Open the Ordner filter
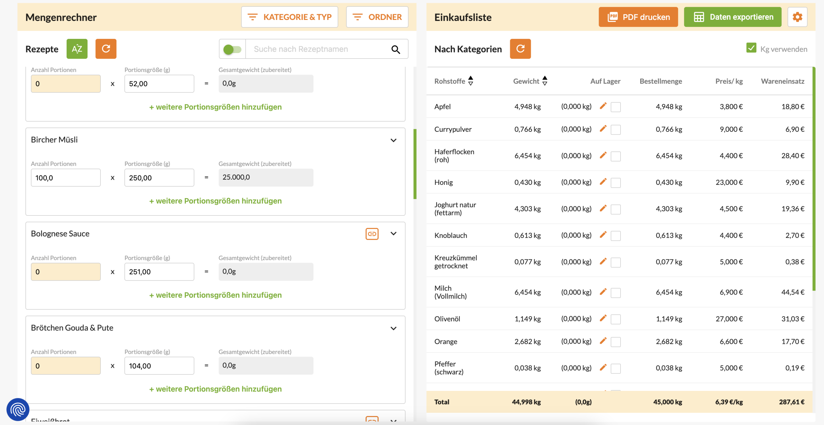The height and width of the screenshot is (425, 824). [377, 17]
